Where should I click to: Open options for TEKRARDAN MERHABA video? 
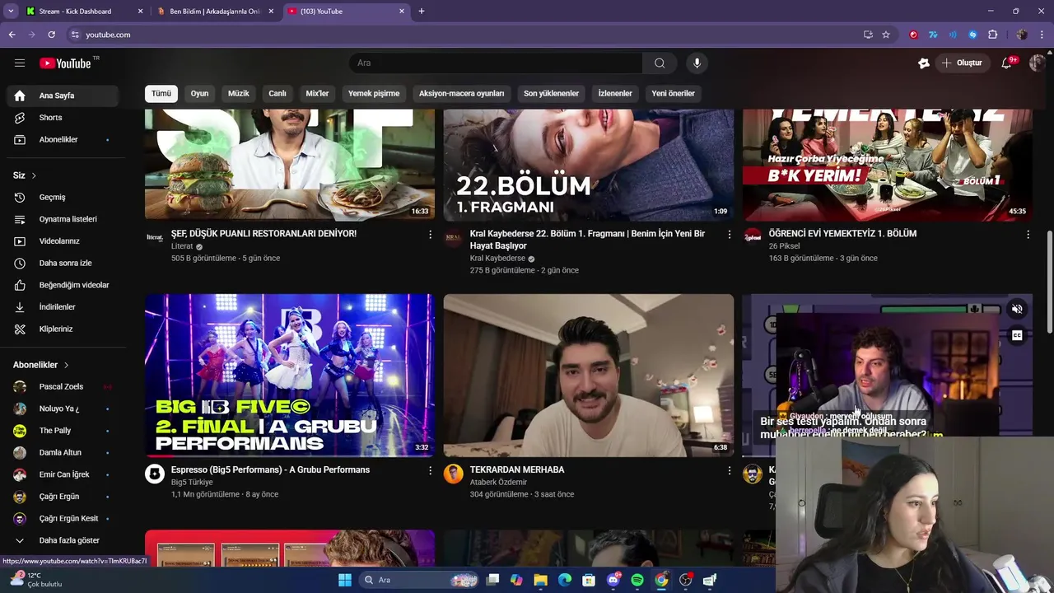coord(729,470)
